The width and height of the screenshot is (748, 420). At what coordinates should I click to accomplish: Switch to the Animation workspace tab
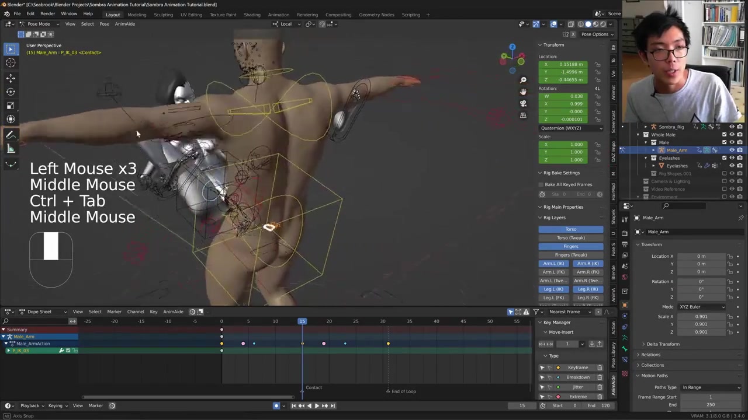pos(278,15)
